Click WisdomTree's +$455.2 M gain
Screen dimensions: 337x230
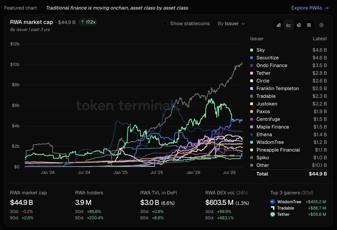pos(316,202)
